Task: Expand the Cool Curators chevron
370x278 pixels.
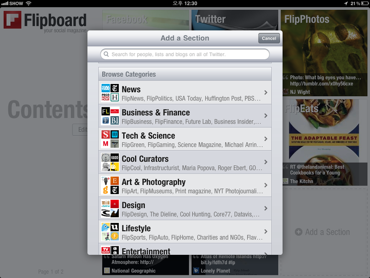Action: point(266,162)
